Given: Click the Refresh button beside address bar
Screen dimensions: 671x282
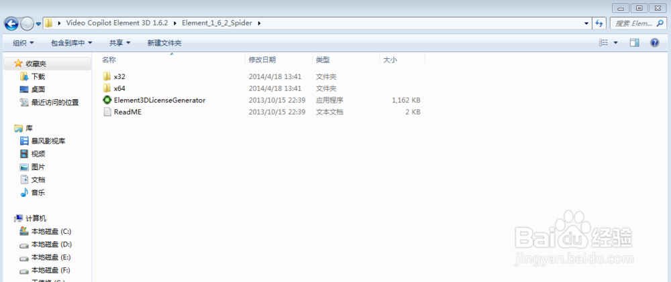Looking at the screenshot, I should (x=599, y=23).
